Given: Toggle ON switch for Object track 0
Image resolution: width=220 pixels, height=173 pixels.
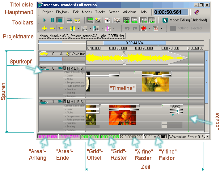Looking at the screenshot, I should (60, 68).
